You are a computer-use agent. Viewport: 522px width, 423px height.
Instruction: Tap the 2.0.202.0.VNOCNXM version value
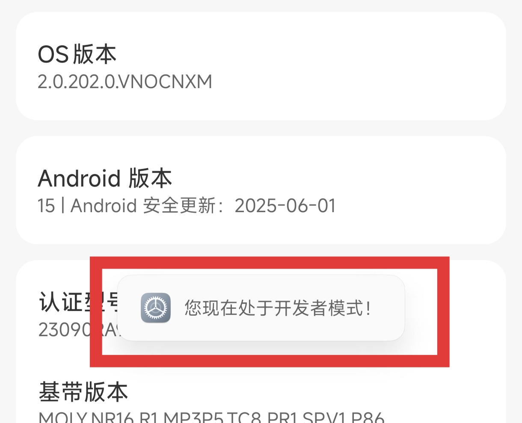pyautogui.click(x=125, y=82)
